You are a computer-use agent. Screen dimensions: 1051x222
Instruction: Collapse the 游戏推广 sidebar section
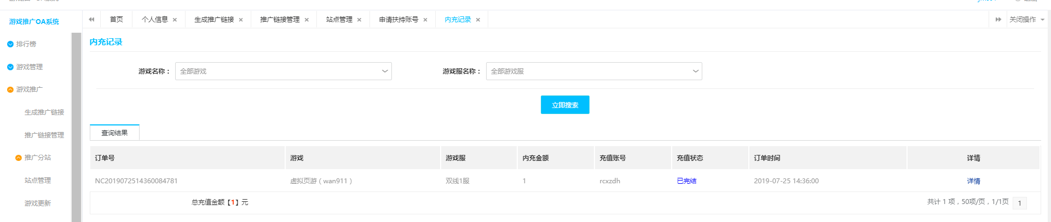[x=29, y=89]
